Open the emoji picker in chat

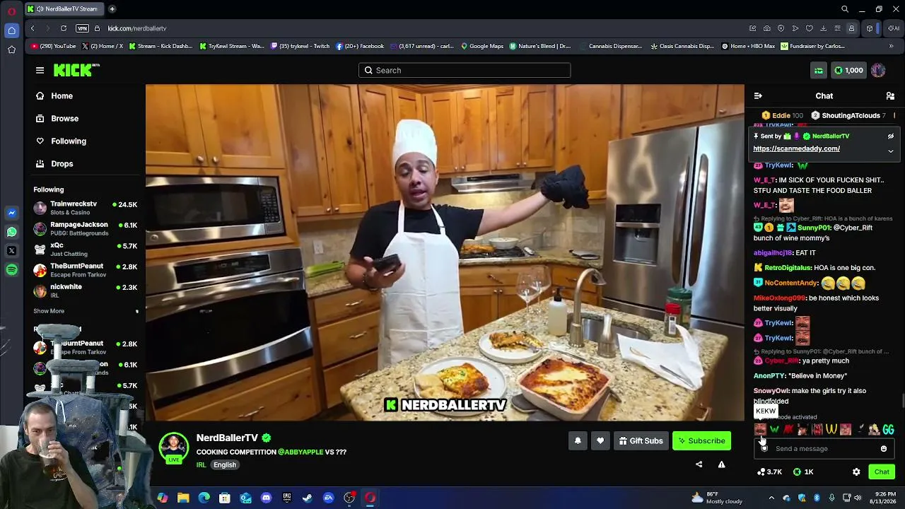coord(884,448)
